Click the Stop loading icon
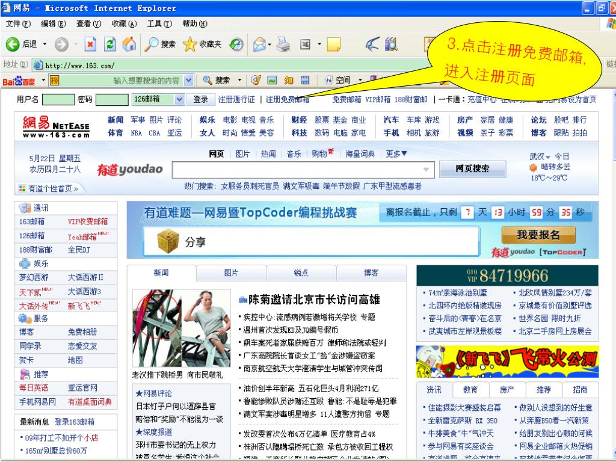The width and height of the screenshot is (616, 462). (90, 45)
